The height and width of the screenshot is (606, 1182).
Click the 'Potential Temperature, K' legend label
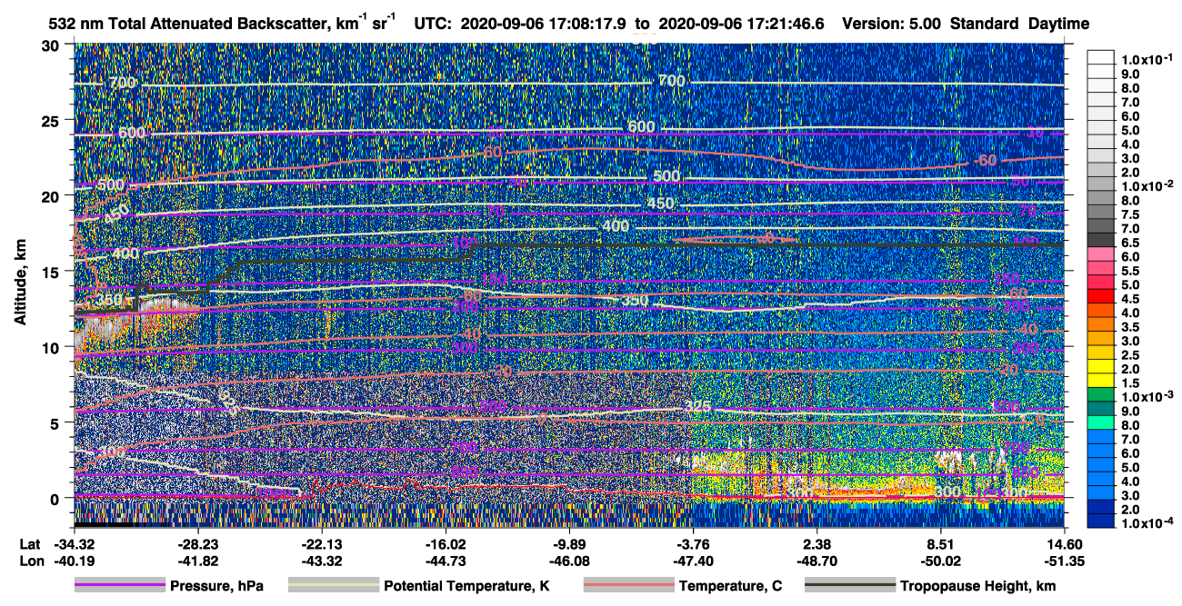[466, 586]
